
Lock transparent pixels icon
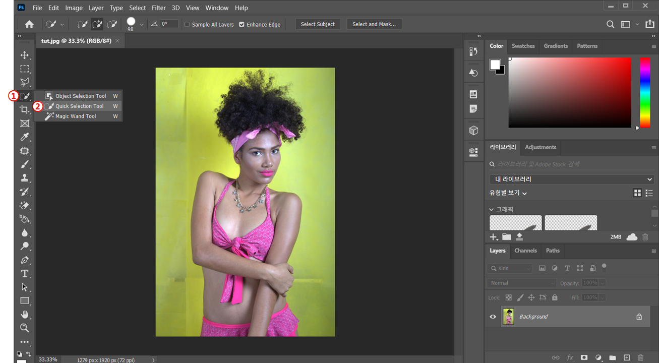pyautogui.click(x=508, y=297)
